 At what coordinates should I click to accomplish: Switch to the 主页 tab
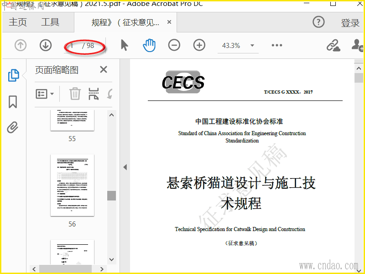pyautogui.click(x=18, y=22)
